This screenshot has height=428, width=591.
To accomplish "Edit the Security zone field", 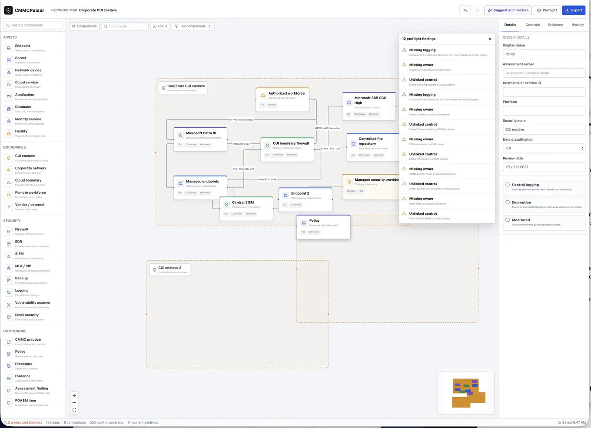I will 544,129.
